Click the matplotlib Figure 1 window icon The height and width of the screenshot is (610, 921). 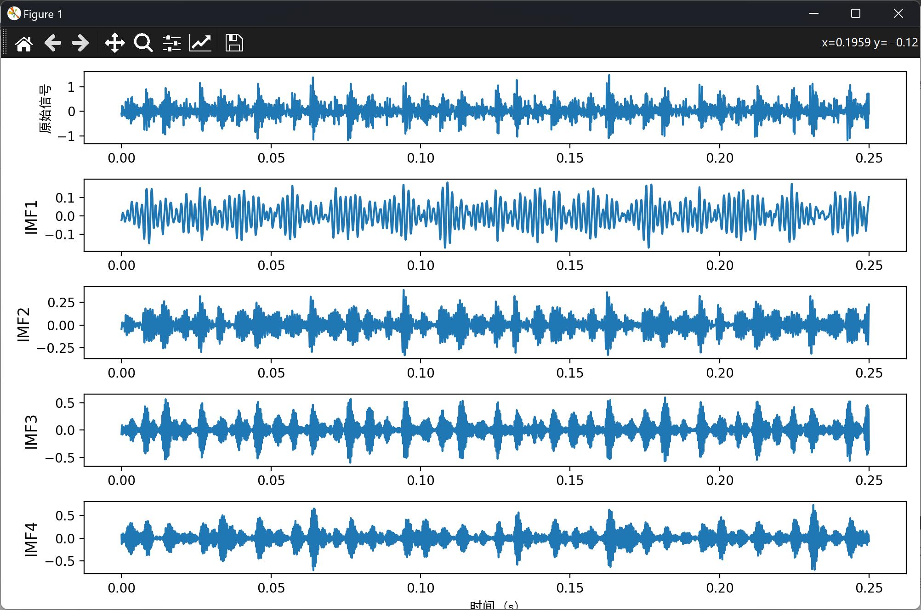click(x=14, y=14)
